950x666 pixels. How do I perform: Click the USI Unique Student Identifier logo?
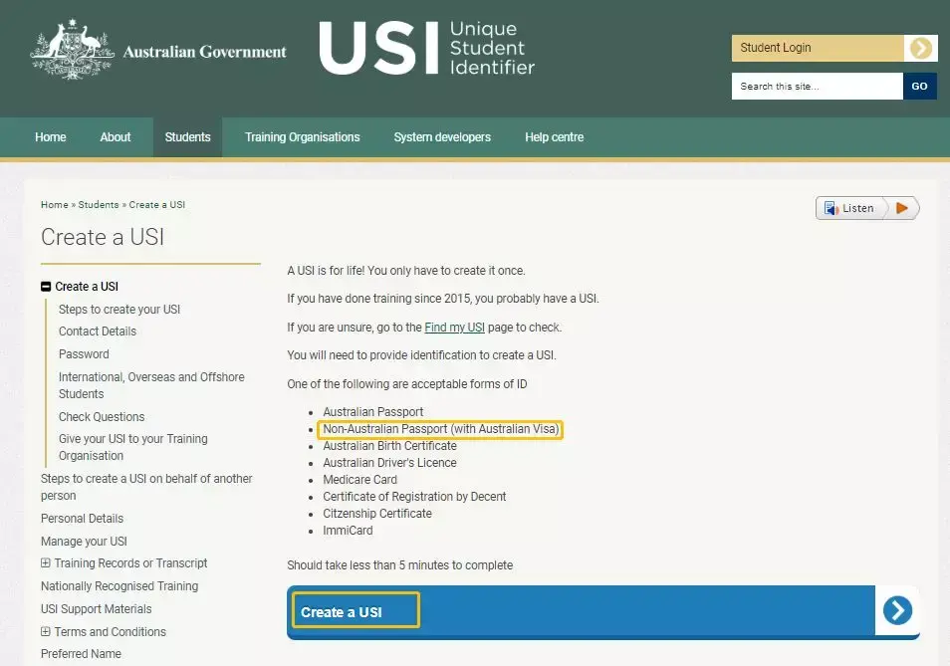click(426, 48)
